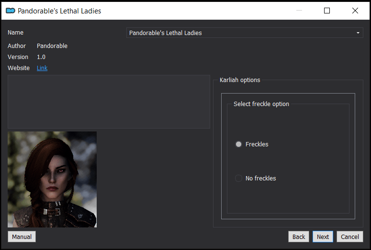Click the 'Karliah options' heading text
Viewport: 371px width, 250px height.
click(240, 80)
